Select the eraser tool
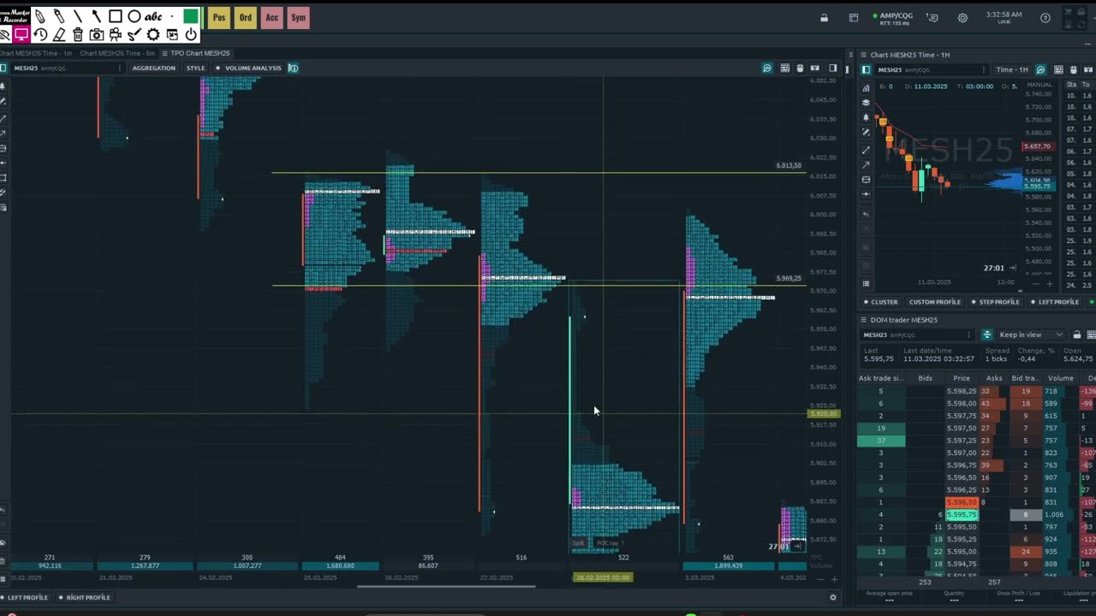 [x=59, y=34]
